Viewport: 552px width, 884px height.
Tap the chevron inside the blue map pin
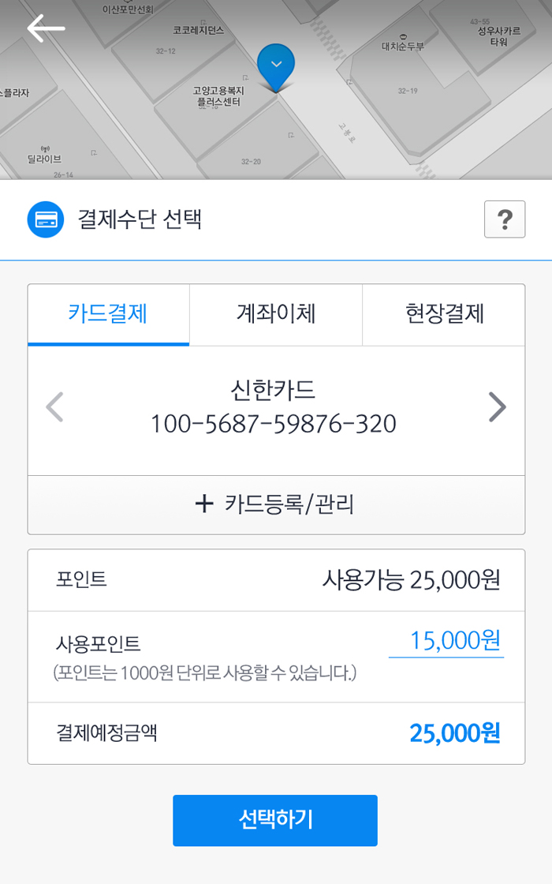(275, 65)
